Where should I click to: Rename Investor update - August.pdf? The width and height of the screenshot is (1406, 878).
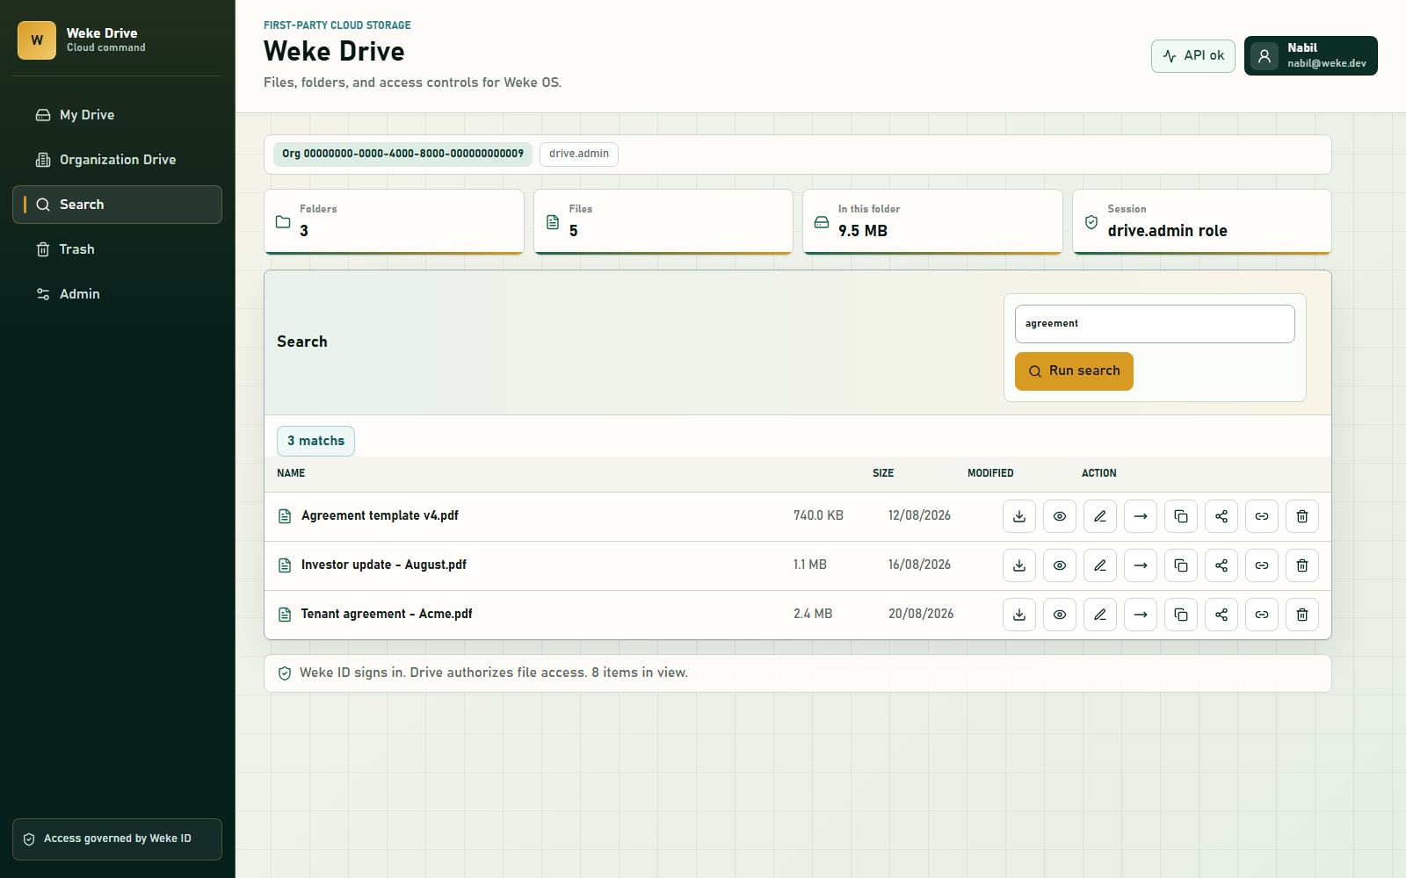(1100, 565)
